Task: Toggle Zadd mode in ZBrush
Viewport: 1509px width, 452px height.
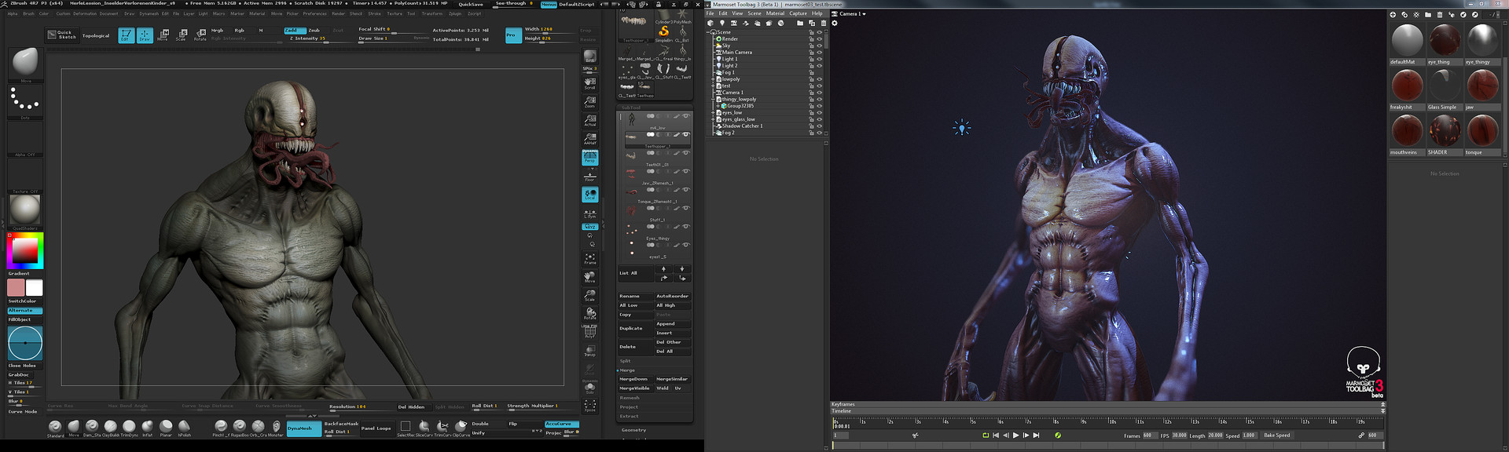Action: click(x=294, y=30)
